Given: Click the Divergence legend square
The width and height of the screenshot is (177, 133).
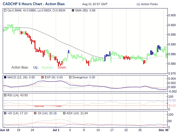Looking at the screenshot, I should point(70,77).
